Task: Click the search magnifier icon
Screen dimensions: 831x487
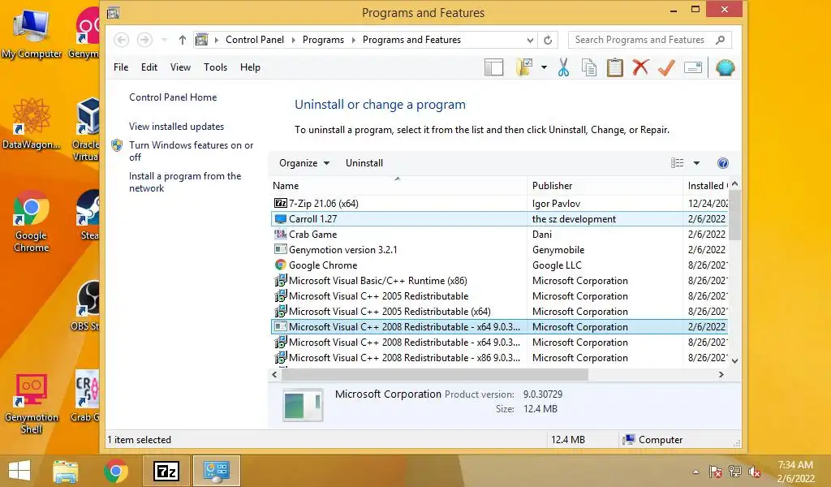Action: [720, 40]
